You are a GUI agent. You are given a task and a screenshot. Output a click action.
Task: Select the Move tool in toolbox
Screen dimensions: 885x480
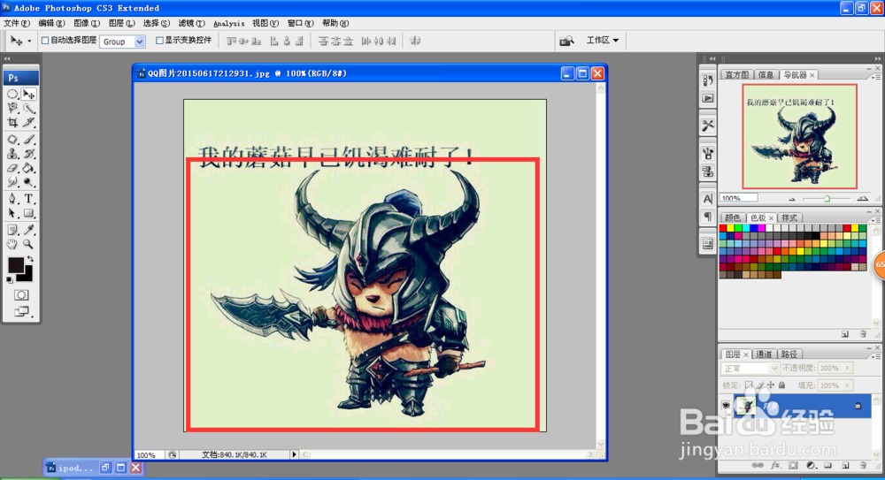coord(28,95)
